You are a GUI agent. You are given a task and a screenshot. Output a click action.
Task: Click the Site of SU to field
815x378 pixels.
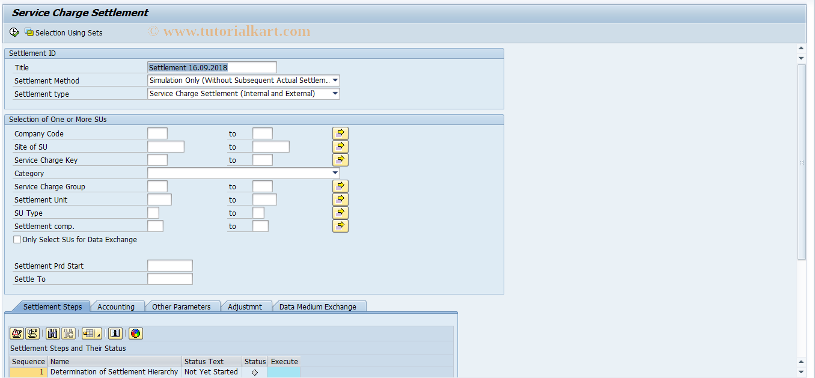(271, 147)
